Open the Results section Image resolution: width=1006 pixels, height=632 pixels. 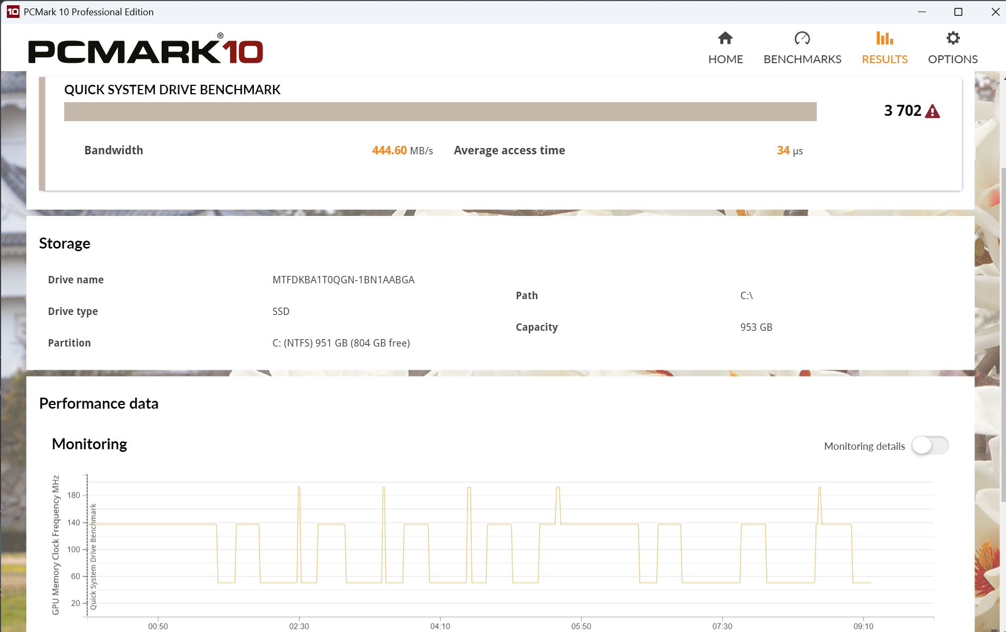(x=884, y=48)
